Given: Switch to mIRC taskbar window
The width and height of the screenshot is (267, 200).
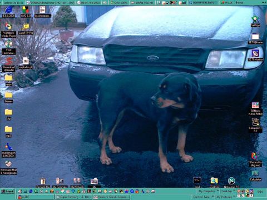Looking at the screenshot, I should pos(36,197).
